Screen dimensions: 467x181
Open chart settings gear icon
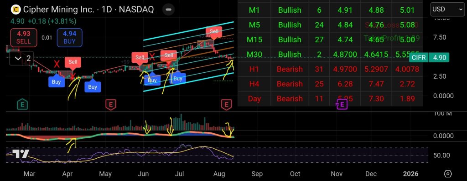coord(448,174)
